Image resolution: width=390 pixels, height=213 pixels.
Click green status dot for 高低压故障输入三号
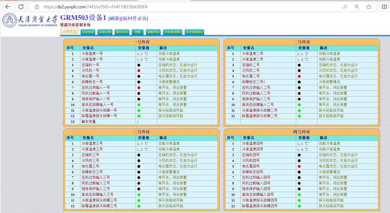tap(139, 195)
